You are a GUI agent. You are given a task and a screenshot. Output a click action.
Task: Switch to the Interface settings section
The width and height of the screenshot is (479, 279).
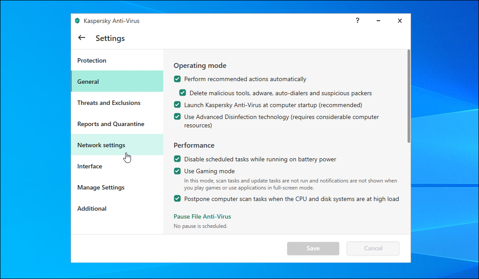click(x=90, y=166)
